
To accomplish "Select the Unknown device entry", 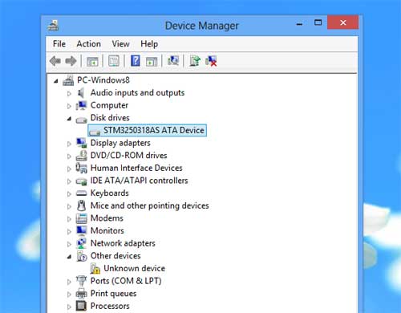I will [134, 268].
